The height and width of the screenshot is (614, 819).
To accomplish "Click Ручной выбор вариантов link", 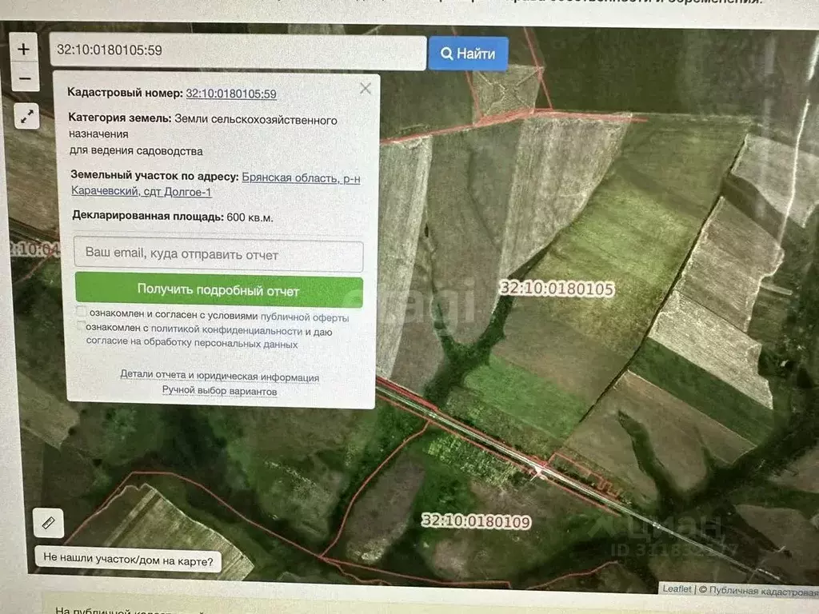I will (219, 391).
